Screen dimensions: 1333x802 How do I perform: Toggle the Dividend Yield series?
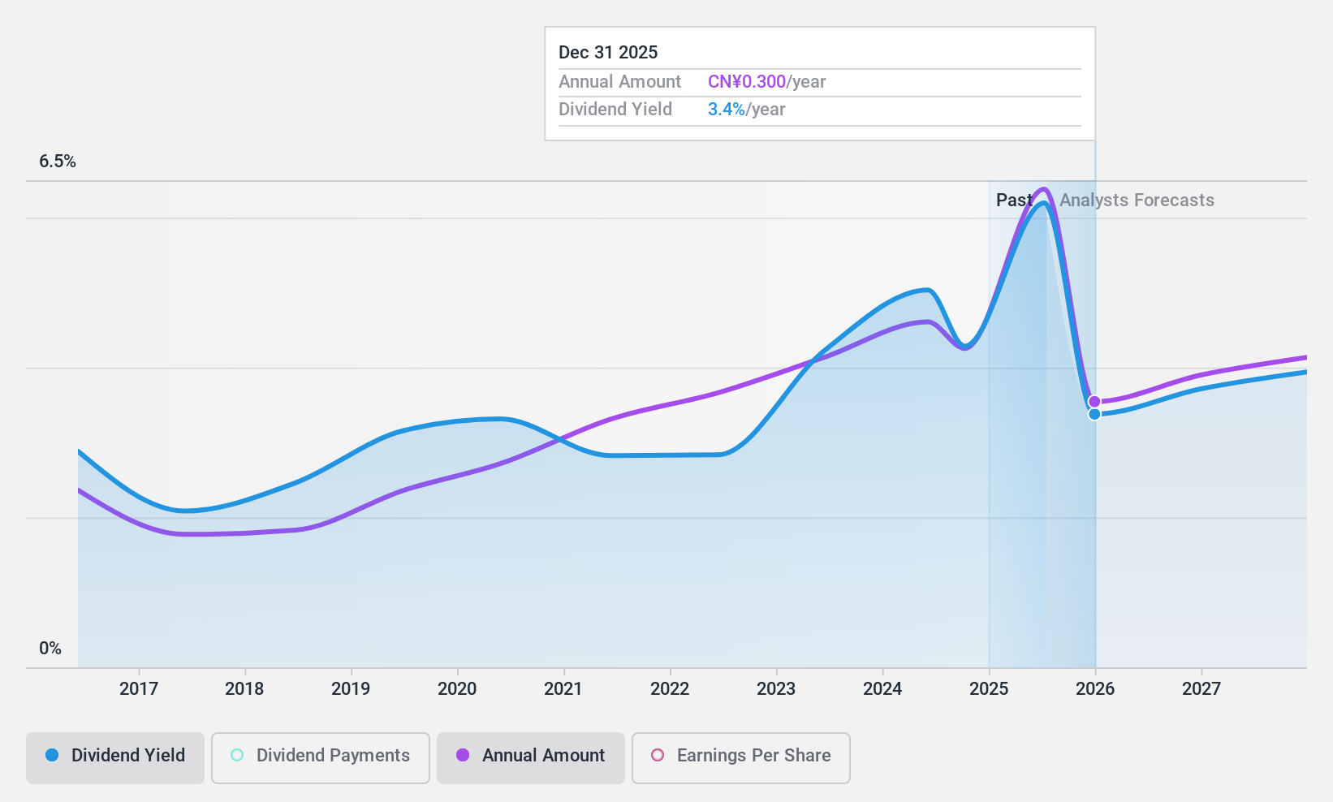click(x=115, y=758)
